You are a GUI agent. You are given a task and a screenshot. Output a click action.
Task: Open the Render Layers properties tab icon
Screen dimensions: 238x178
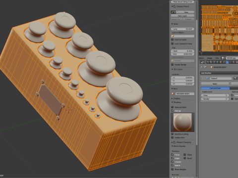point(211,62)
